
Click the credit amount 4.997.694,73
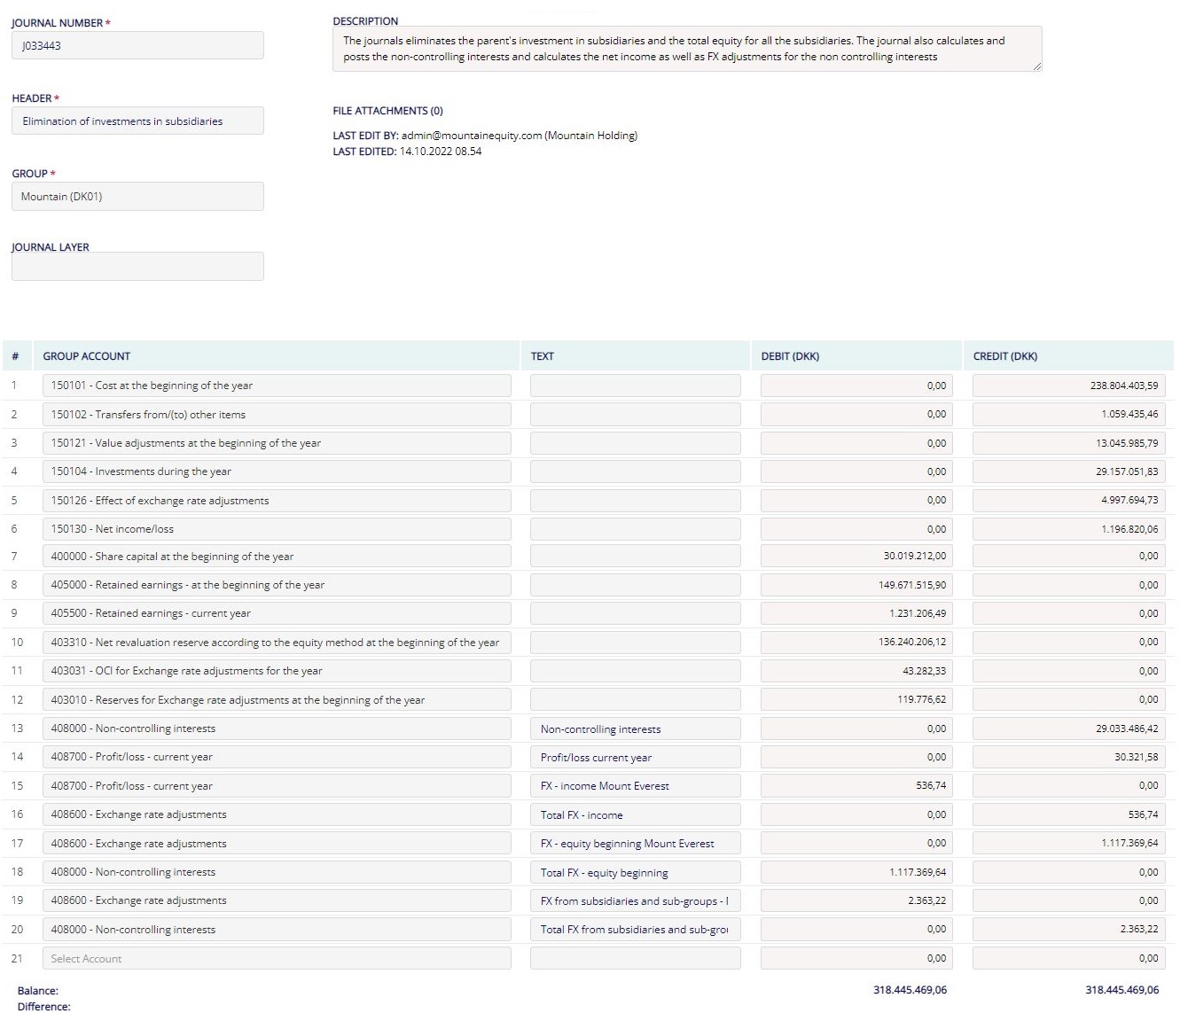coord(1069,500)
